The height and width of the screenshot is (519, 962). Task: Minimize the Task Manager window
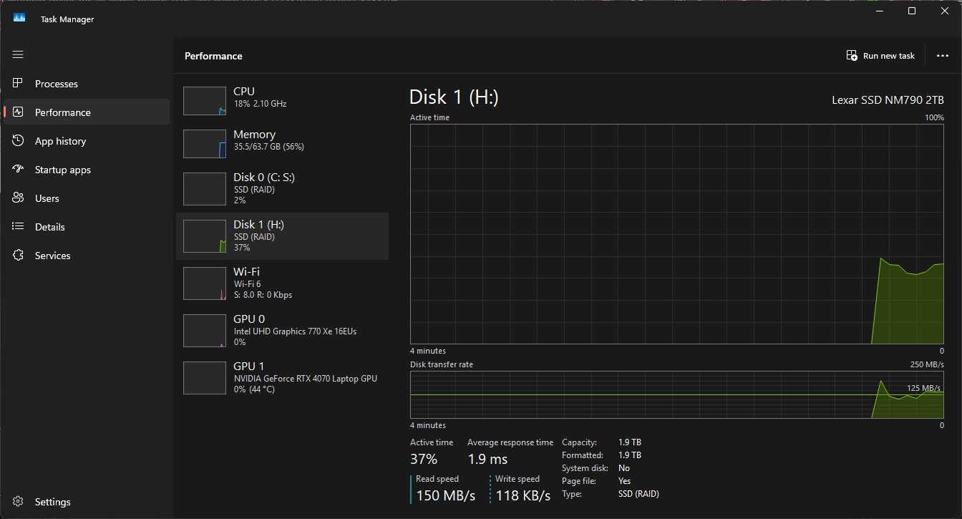[879, 11]
